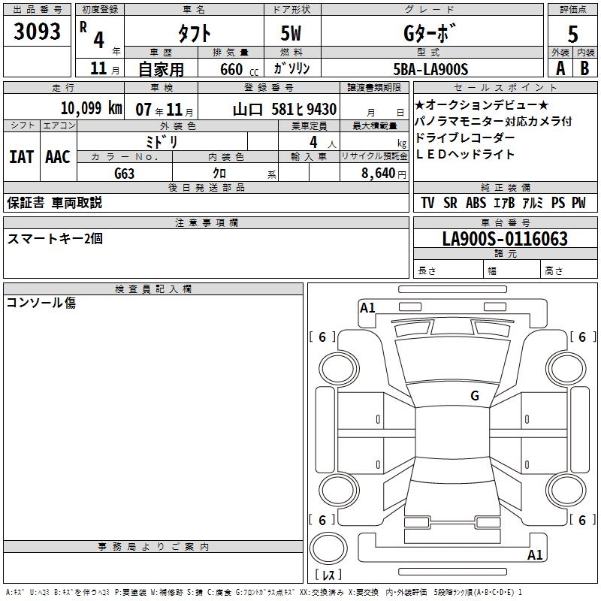Select registration number 山口 581ひ9430

click(285, 110)
